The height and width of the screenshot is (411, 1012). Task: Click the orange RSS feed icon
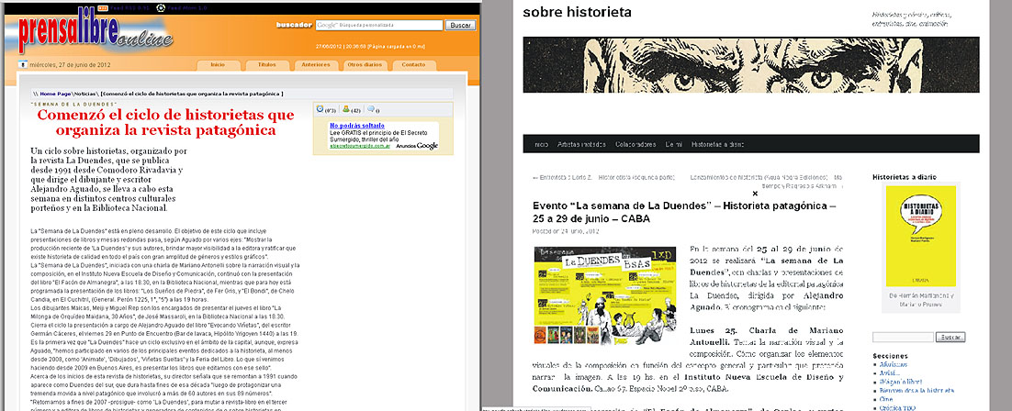pyautogui.click(x=103, y=8)
